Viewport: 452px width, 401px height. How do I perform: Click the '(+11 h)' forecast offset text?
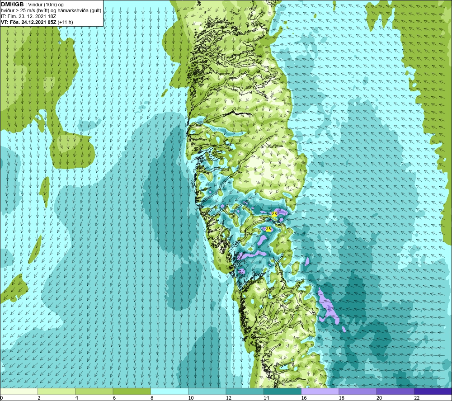click(66, 22)
